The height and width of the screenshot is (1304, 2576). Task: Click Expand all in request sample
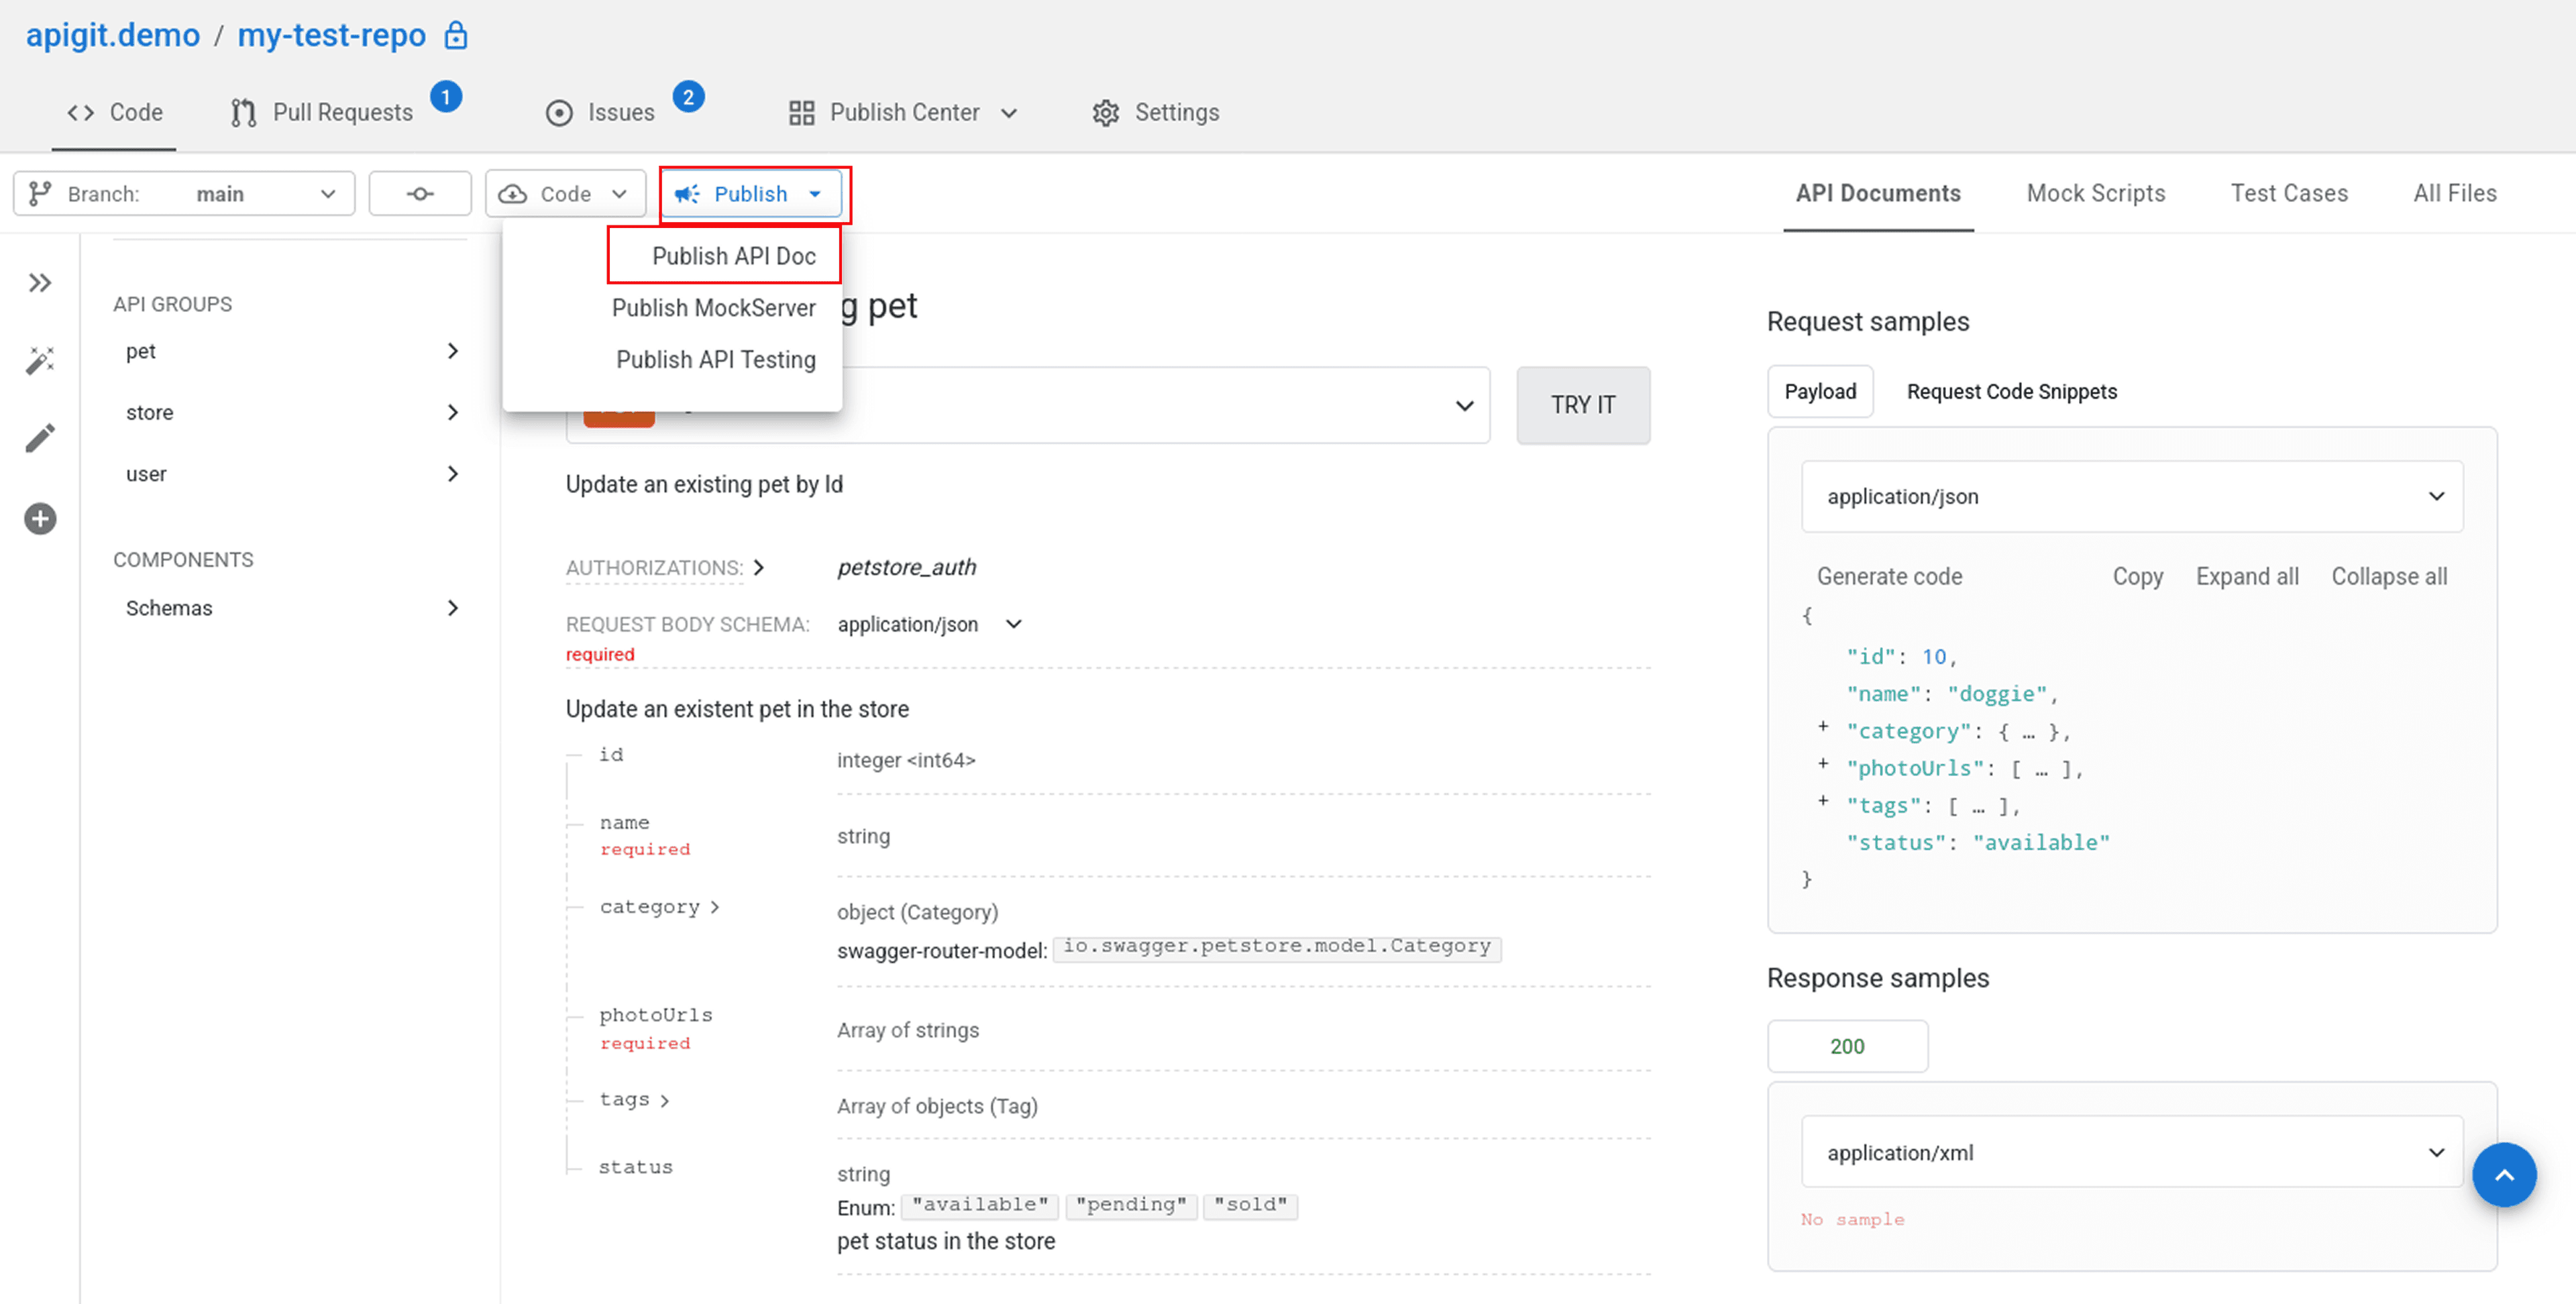pyautogui.click(x=2247, y=576)
